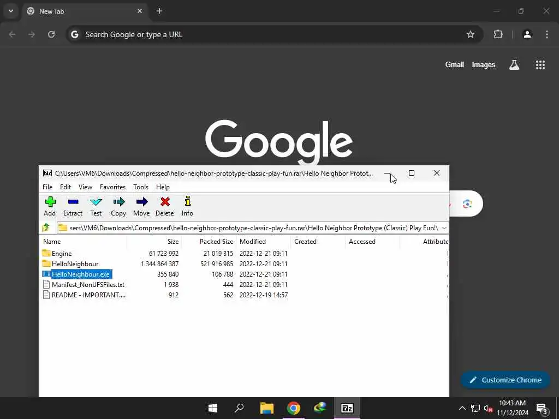Viewport: 559px width, 419px height.
Task: Click the muted volume tray icon
Action: pyautogui.click(x=488, y=408)
